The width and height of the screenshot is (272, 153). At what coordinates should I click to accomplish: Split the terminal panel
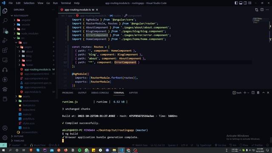coord(253,93)
